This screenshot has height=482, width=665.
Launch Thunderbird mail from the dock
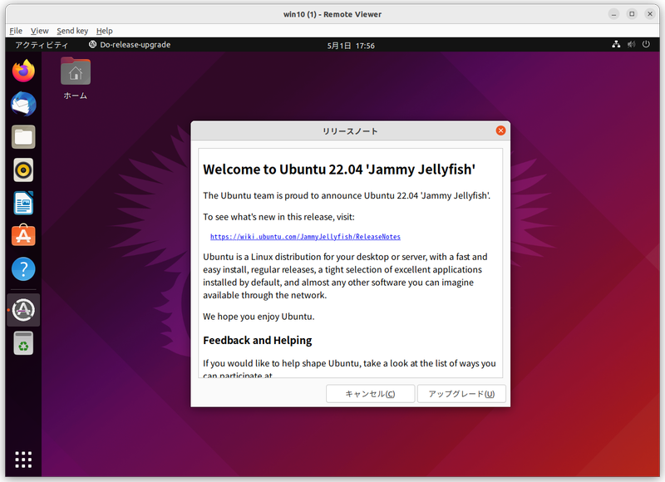point(23,104)
